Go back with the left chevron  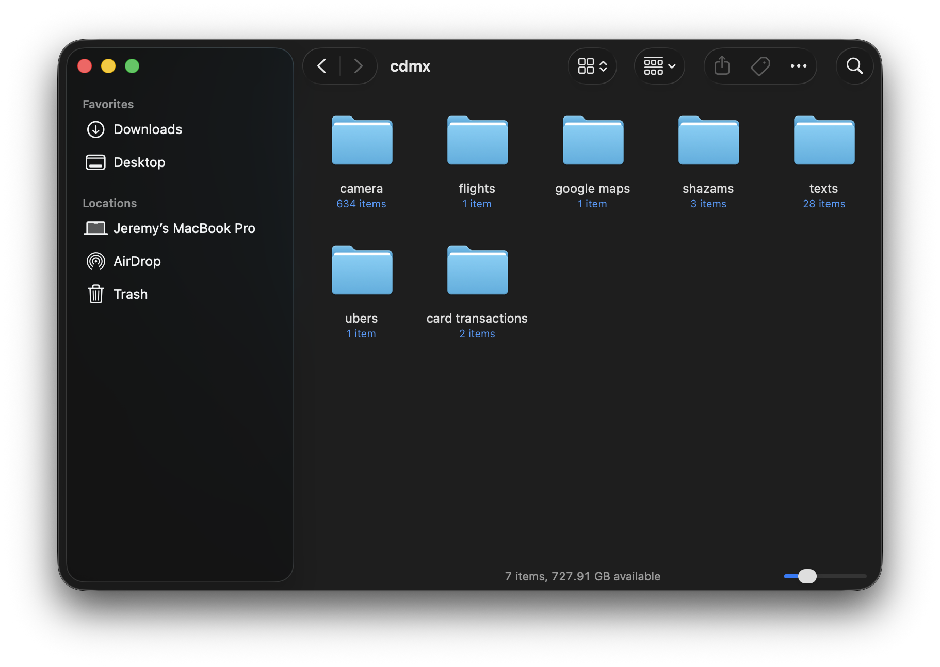click(x=322, y=66)
